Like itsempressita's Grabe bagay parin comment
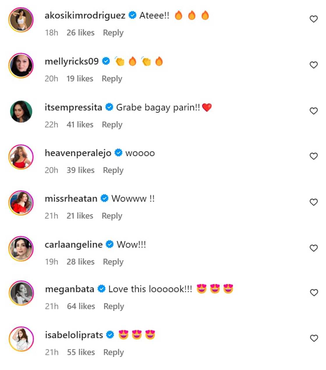 pos(313,111)
